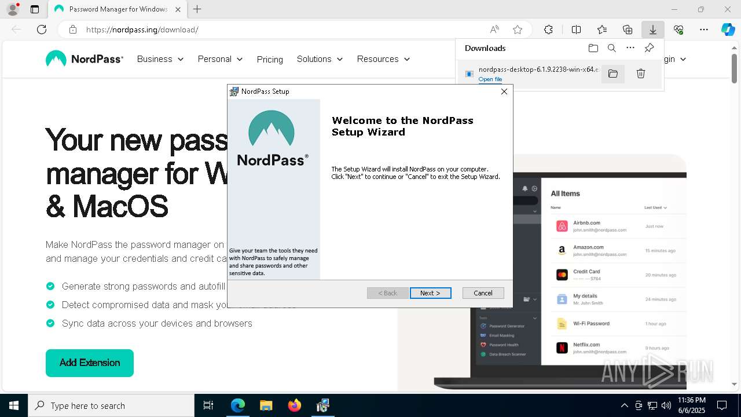
Task: Expand the Resources menu
Action: point(383,59)
